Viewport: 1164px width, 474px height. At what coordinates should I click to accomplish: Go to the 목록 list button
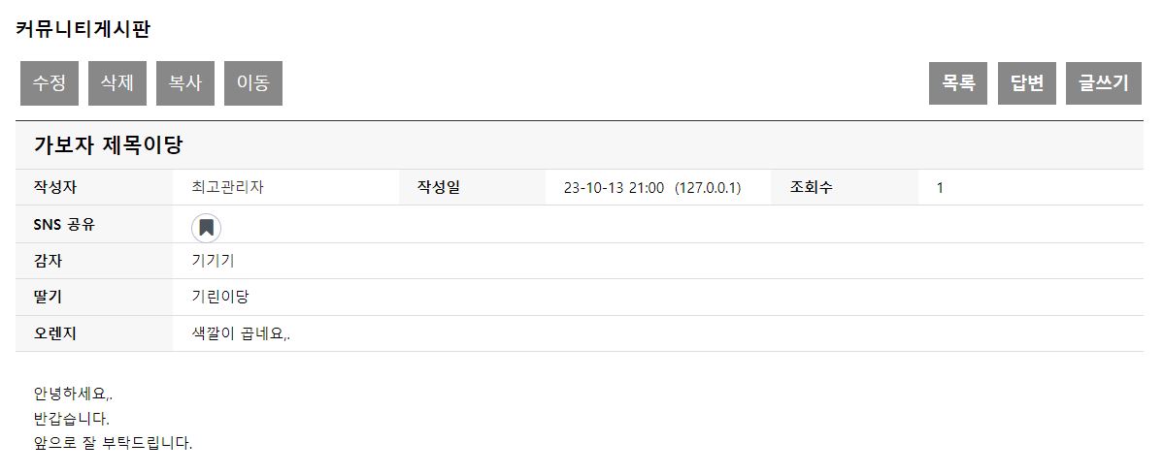(958, 83)
